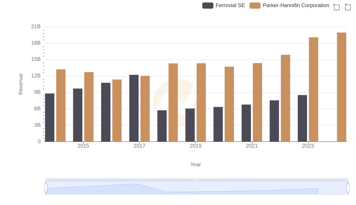Click the data preview area in zoom slider
Image resolution: width=356 pixels, height=205 pixels.
[197, 188]
